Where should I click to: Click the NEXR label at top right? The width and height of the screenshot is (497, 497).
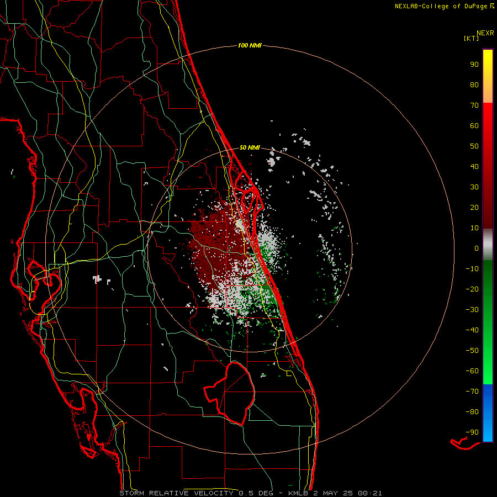coord(485,33)
